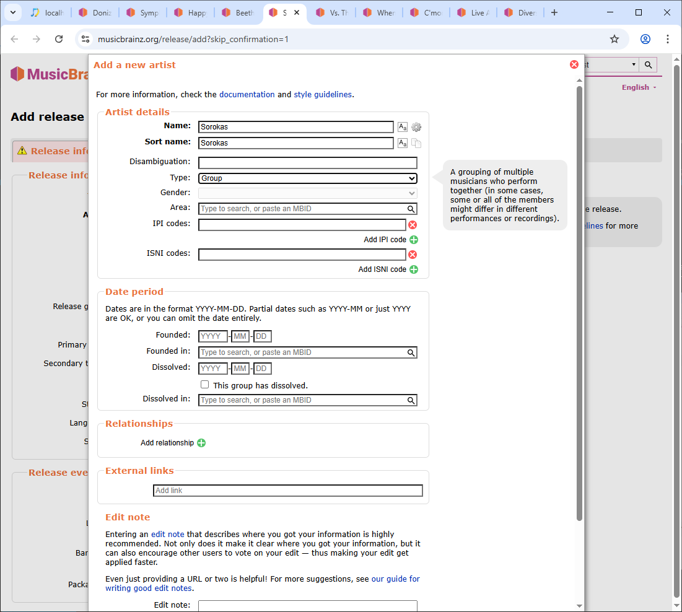Focus the Founded year field
The image size is (682, 612).
click(x=212, y=336)
